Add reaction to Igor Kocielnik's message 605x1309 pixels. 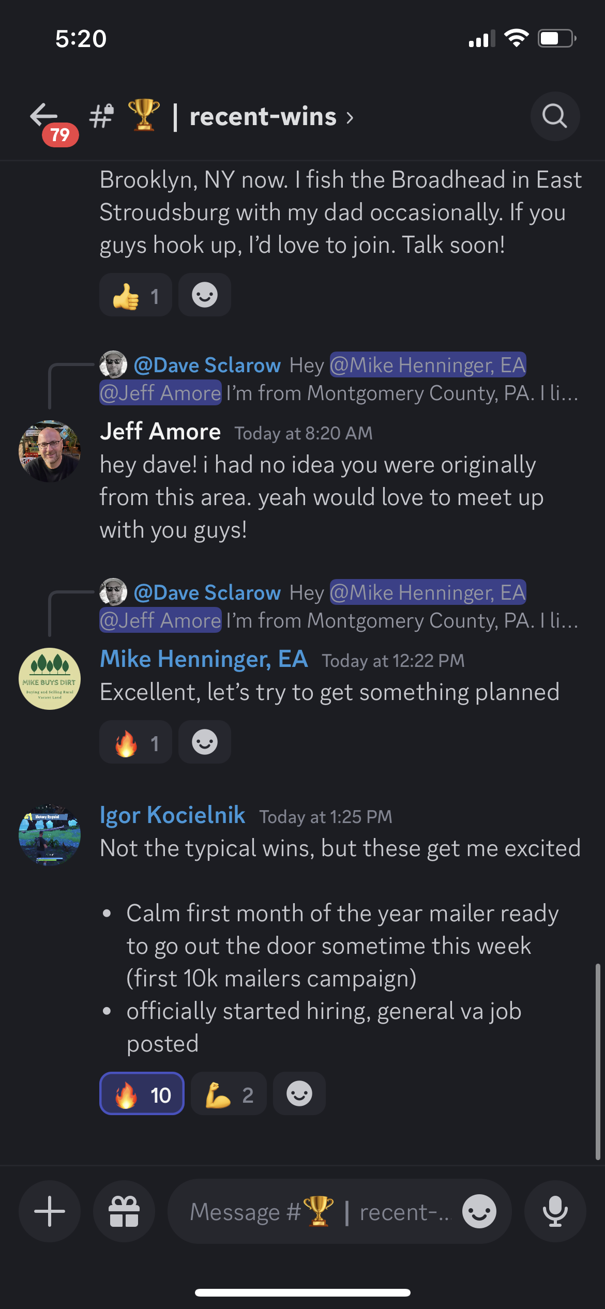(x=299, y=1093)
